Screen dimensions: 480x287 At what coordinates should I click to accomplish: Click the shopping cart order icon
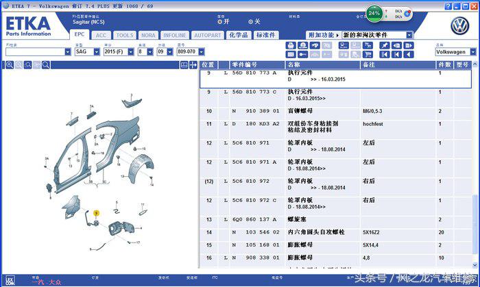click(368, 54)
